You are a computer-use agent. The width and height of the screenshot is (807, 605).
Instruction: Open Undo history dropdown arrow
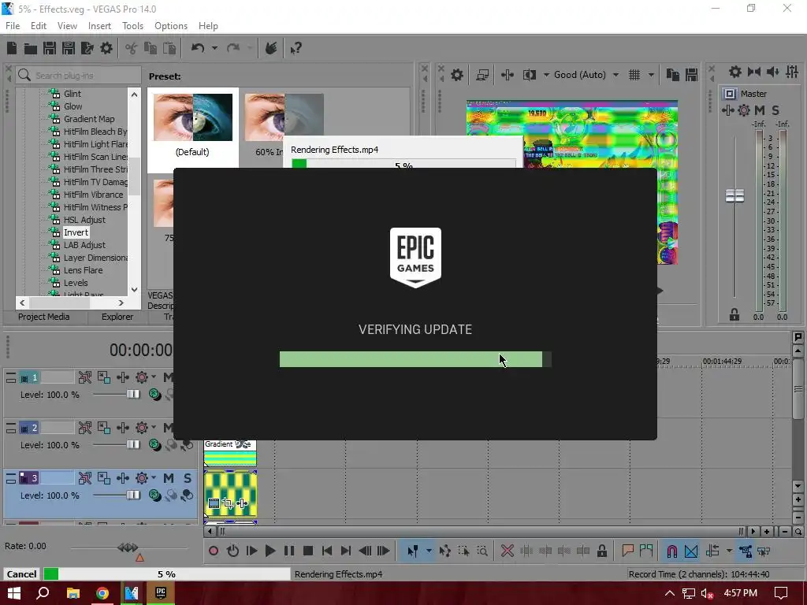(x=214, y=48)
